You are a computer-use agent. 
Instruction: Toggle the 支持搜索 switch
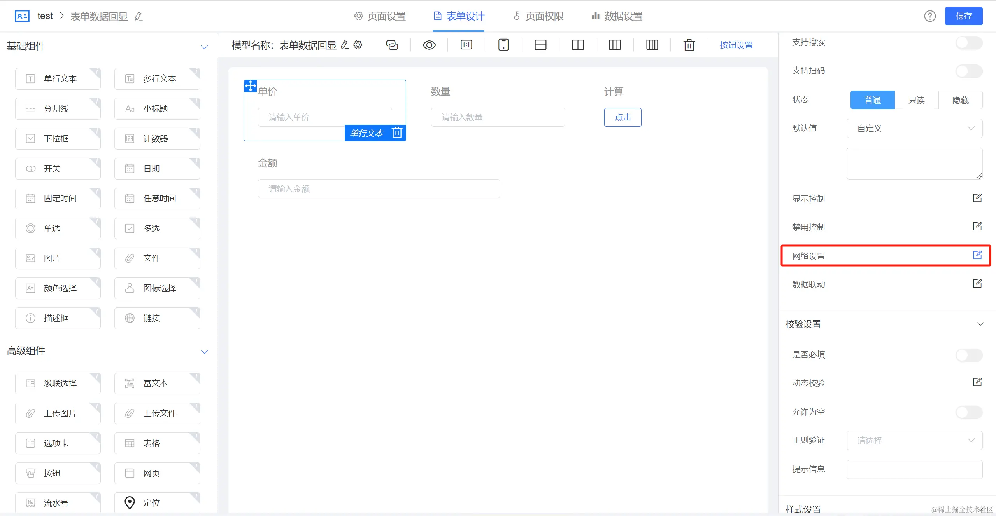coord(969,42)
